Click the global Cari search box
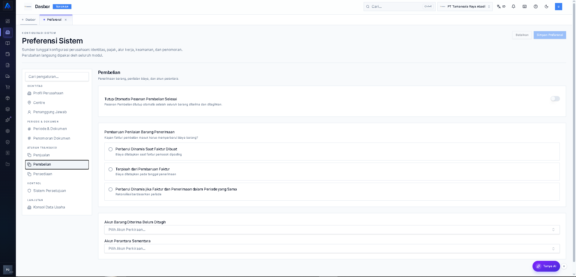 point(399,7)
